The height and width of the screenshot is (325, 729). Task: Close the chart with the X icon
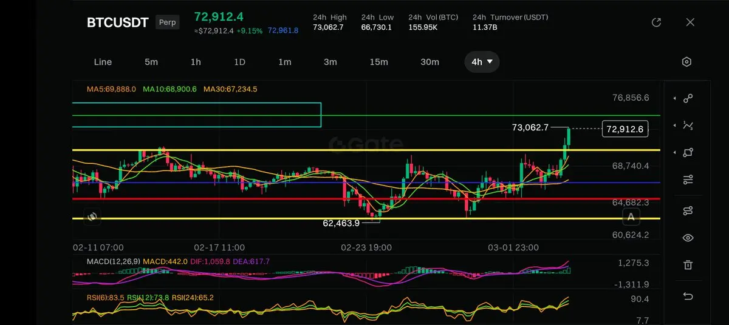point(690,22)
